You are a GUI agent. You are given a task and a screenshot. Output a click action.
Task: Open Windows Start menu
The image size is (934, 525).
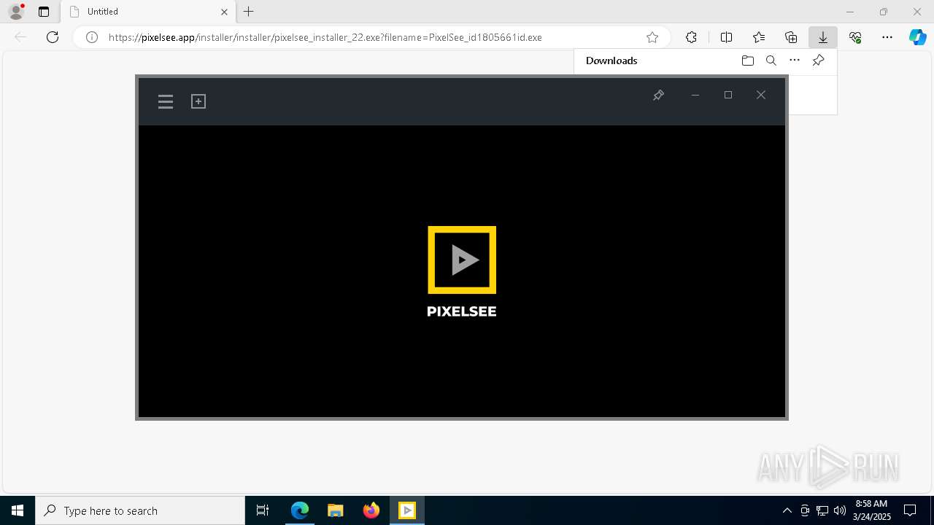[18, 510]
